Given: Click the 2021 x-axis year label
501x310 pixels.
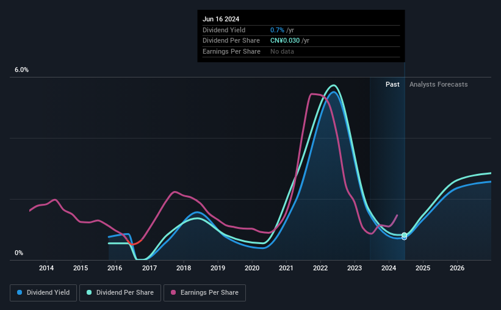Looking at the screenshot, I should [x=286, y=268].
